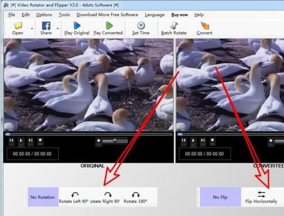Open the Language menu

point(155,15)
